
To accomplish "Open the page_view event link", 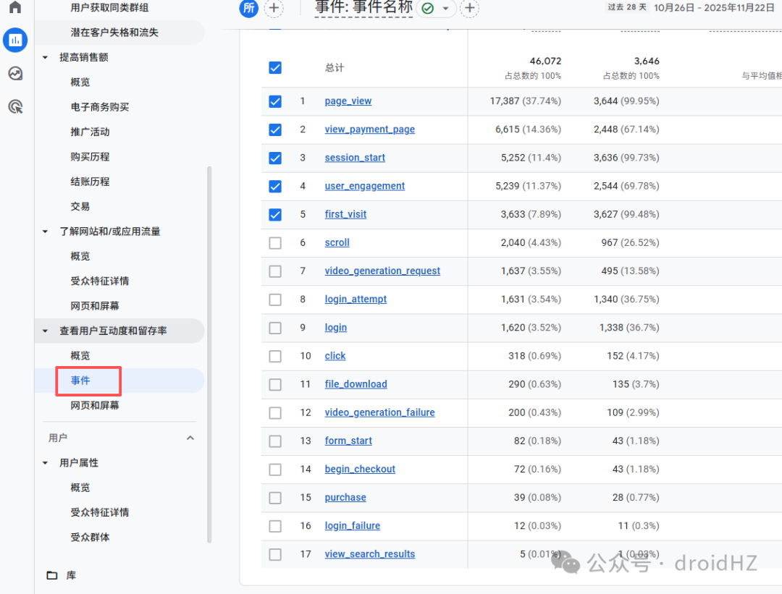I will tap(348, 101).
